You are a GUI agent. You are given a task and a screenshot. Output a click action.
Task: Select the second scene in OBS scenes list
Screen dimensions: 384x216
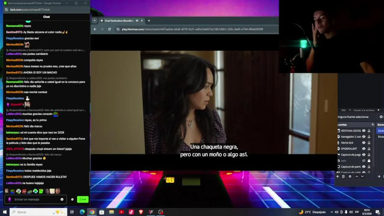380,137
